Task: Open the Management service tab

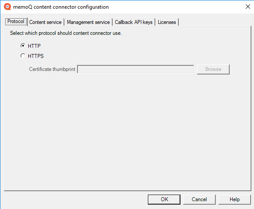Action: pos(88,22)
